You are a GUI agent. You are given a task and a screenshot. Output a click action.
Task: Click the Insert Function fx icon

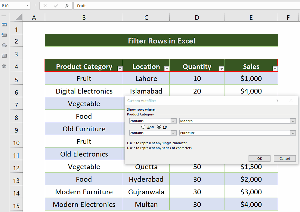click(67, 5)
